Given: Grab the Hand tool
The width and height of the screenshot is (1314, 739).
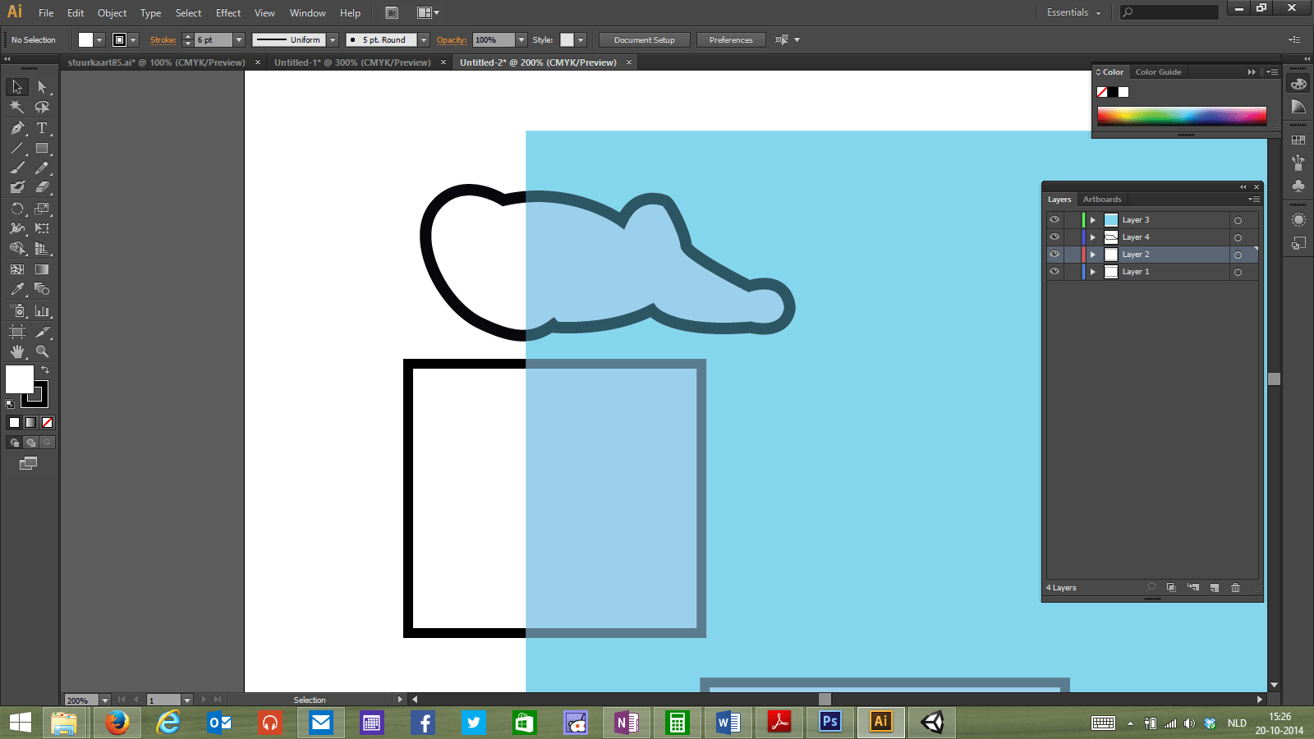Looking at the screenshot, I should pos(16,351).
